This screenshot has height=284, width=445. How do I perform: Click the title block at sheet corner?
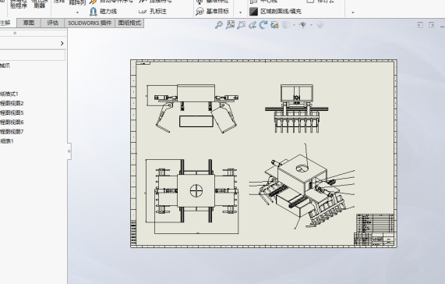tap(374, 239)
